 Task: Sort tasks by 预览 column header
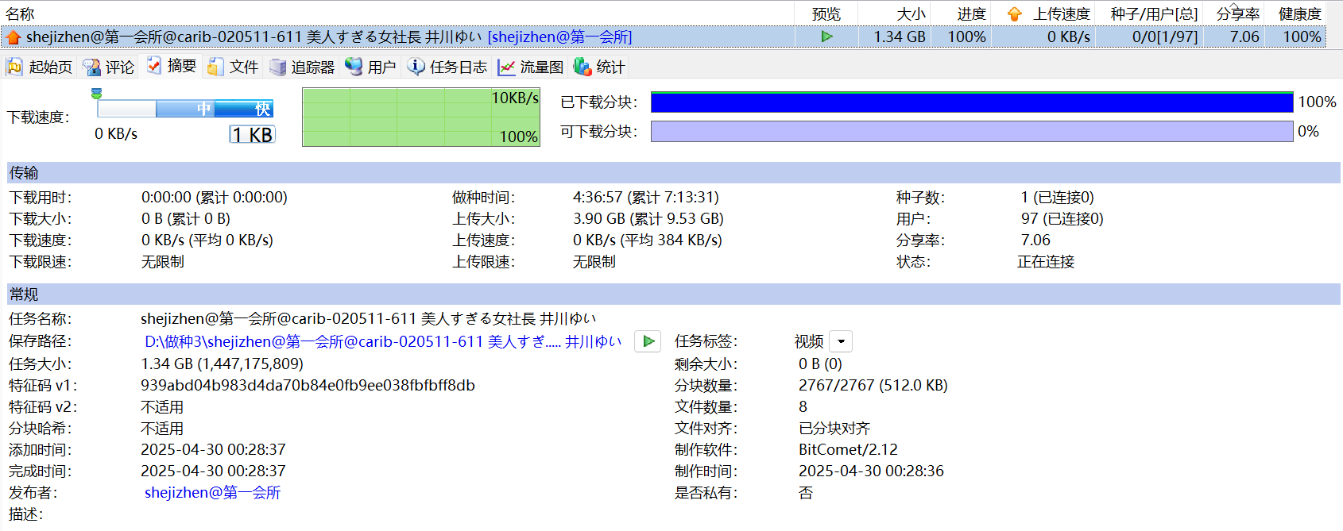826,14
